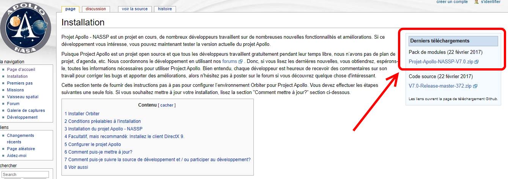
Task: Open the 'voir la source' tab
Action: (135, 9)
